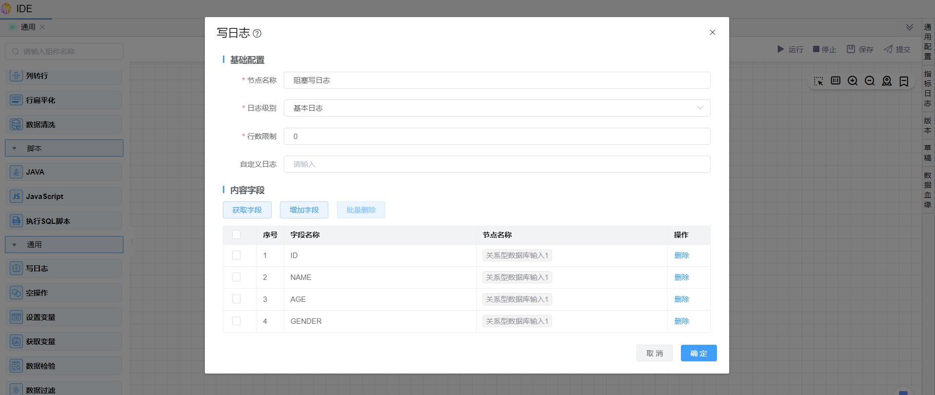Click the 运行 run play icon
This screenshot has height=395, width=935.
tap(780, 49)
